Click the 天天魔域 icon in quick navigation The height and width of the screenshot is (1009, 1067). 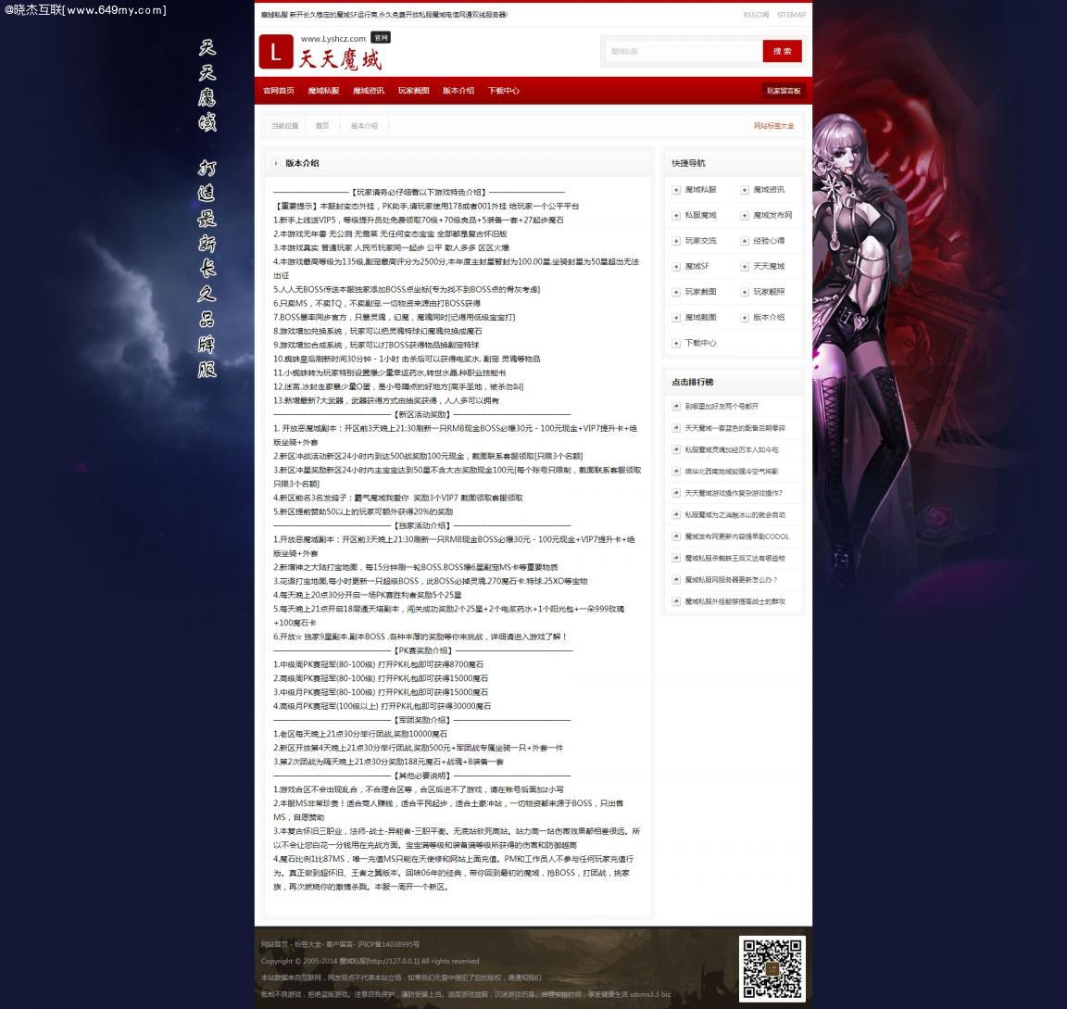(x=745, y=267)
